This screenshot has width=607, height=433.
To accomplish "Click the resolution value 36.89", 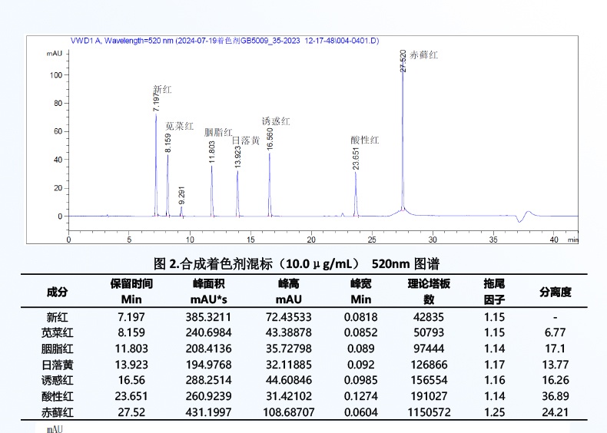I will pyautogui.click(x=555, y=397).
